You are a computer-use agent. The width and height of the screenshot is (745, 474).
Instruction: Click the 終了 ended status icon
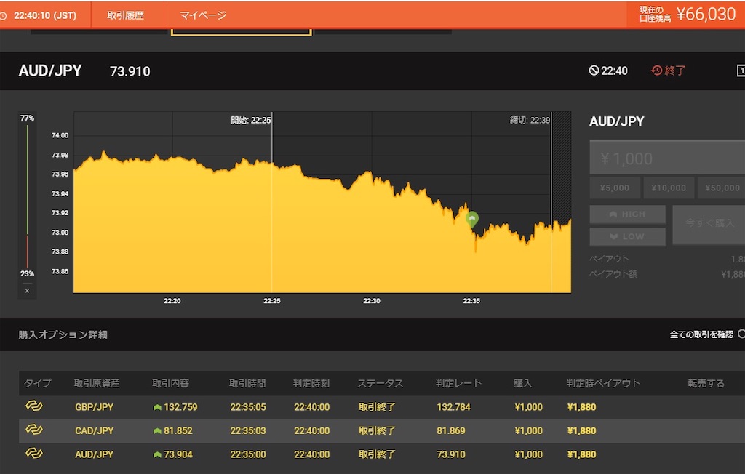(657, 71)
